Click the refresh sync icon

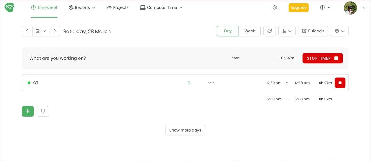click(x=269, y=31)
